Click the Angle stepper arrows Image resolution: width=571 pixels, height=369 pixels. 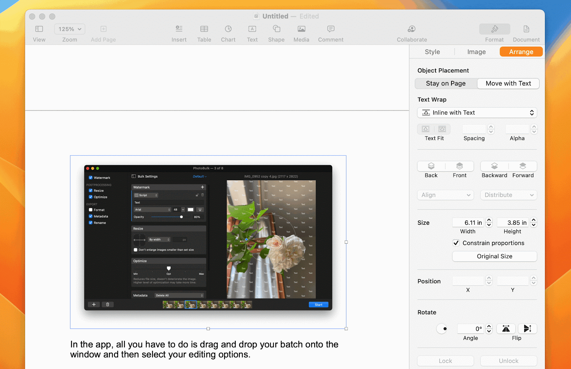489,328
